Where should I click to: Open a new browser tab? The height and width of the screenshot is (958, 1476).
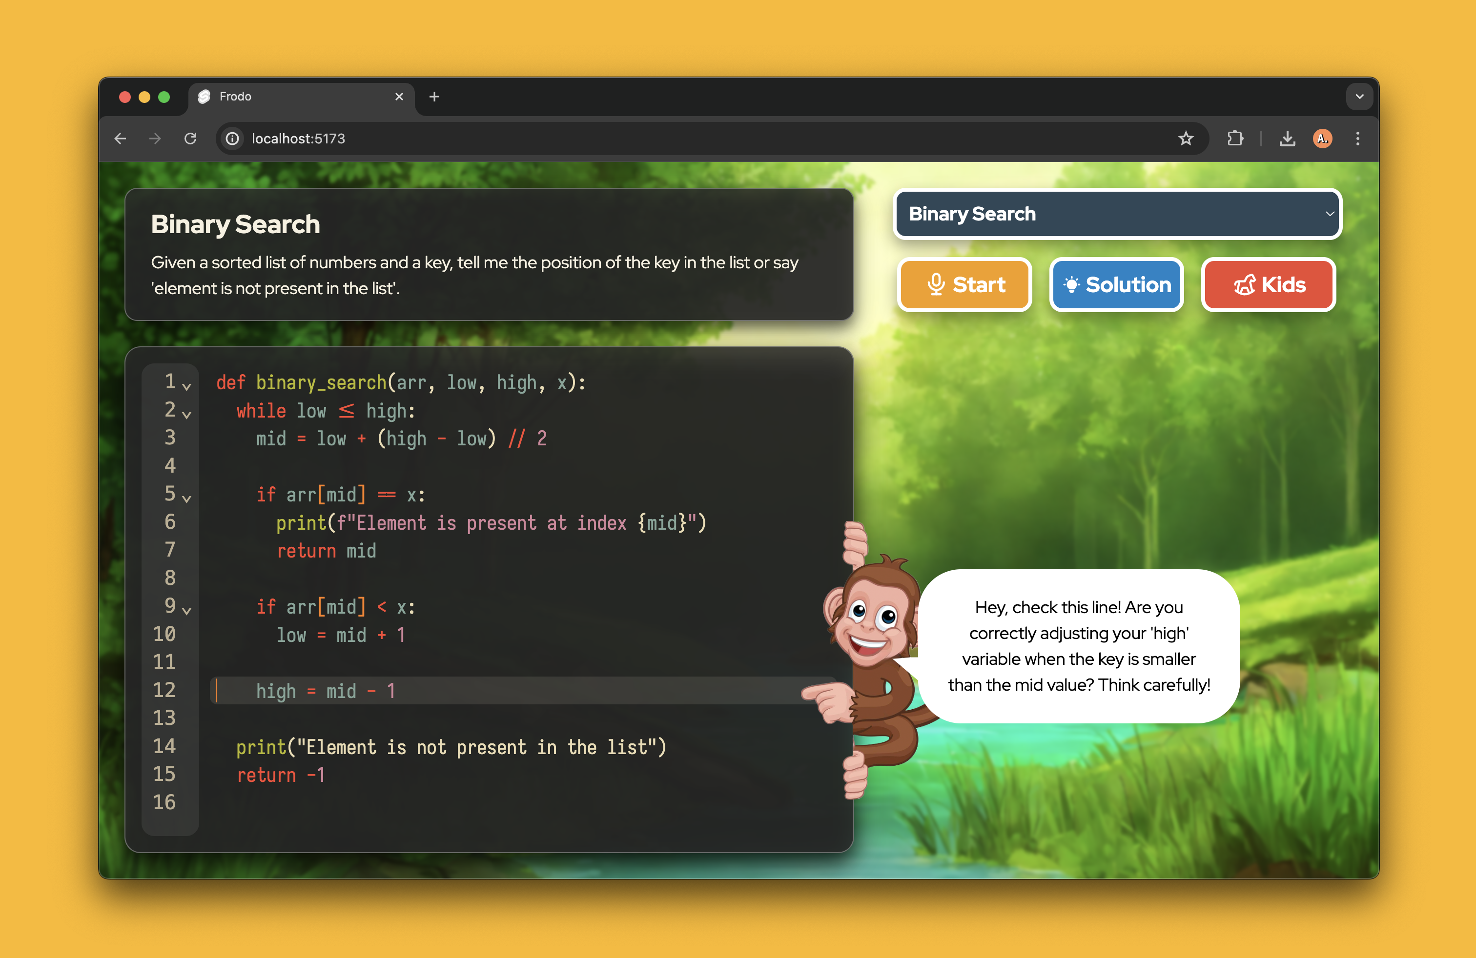[434, 97]
